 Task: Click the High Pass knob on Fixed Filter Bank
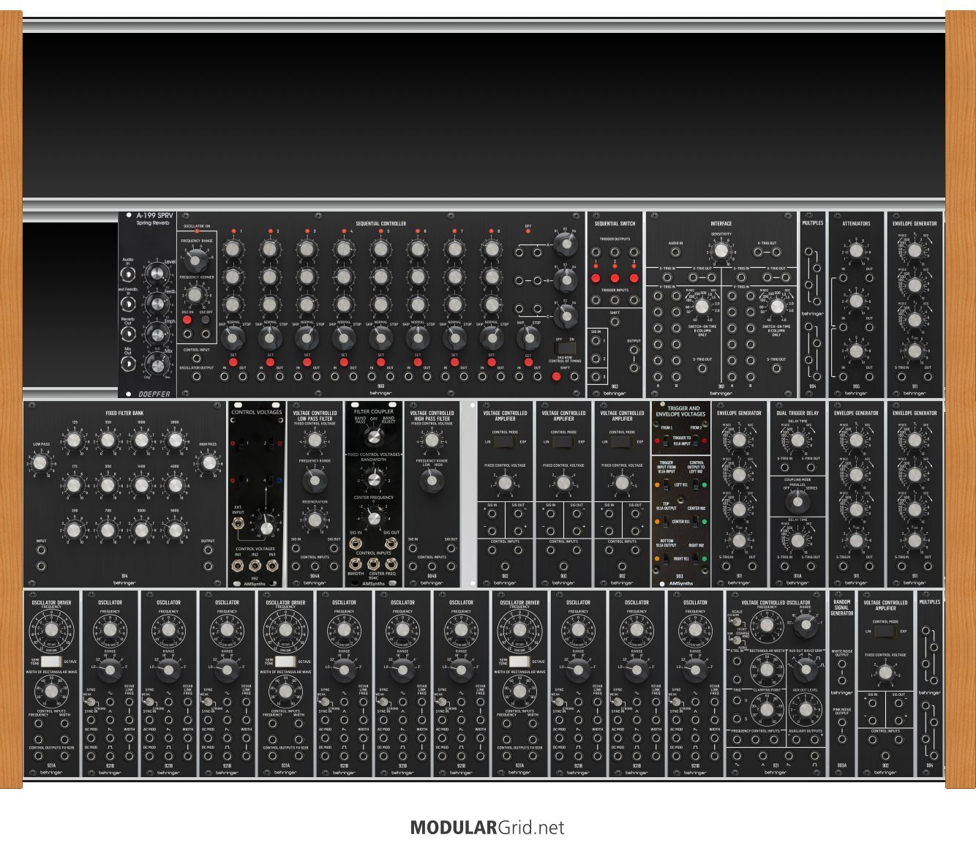pos(209,463)
